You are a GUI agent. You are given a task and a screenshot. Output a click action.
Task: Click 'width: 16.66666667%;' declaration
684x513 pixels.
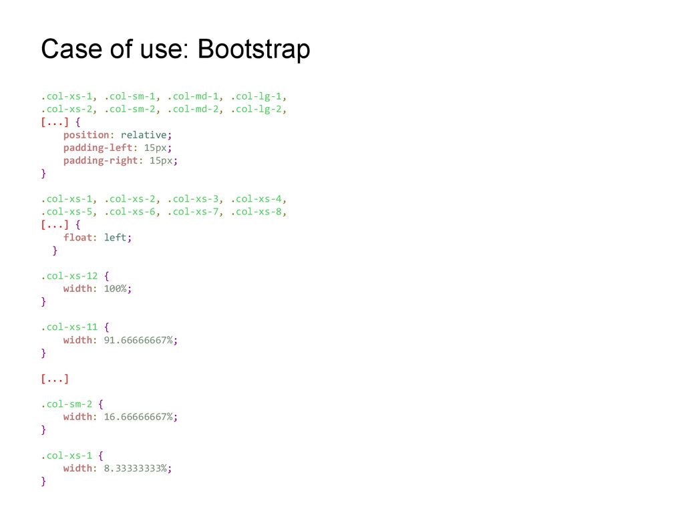[120, 417]
